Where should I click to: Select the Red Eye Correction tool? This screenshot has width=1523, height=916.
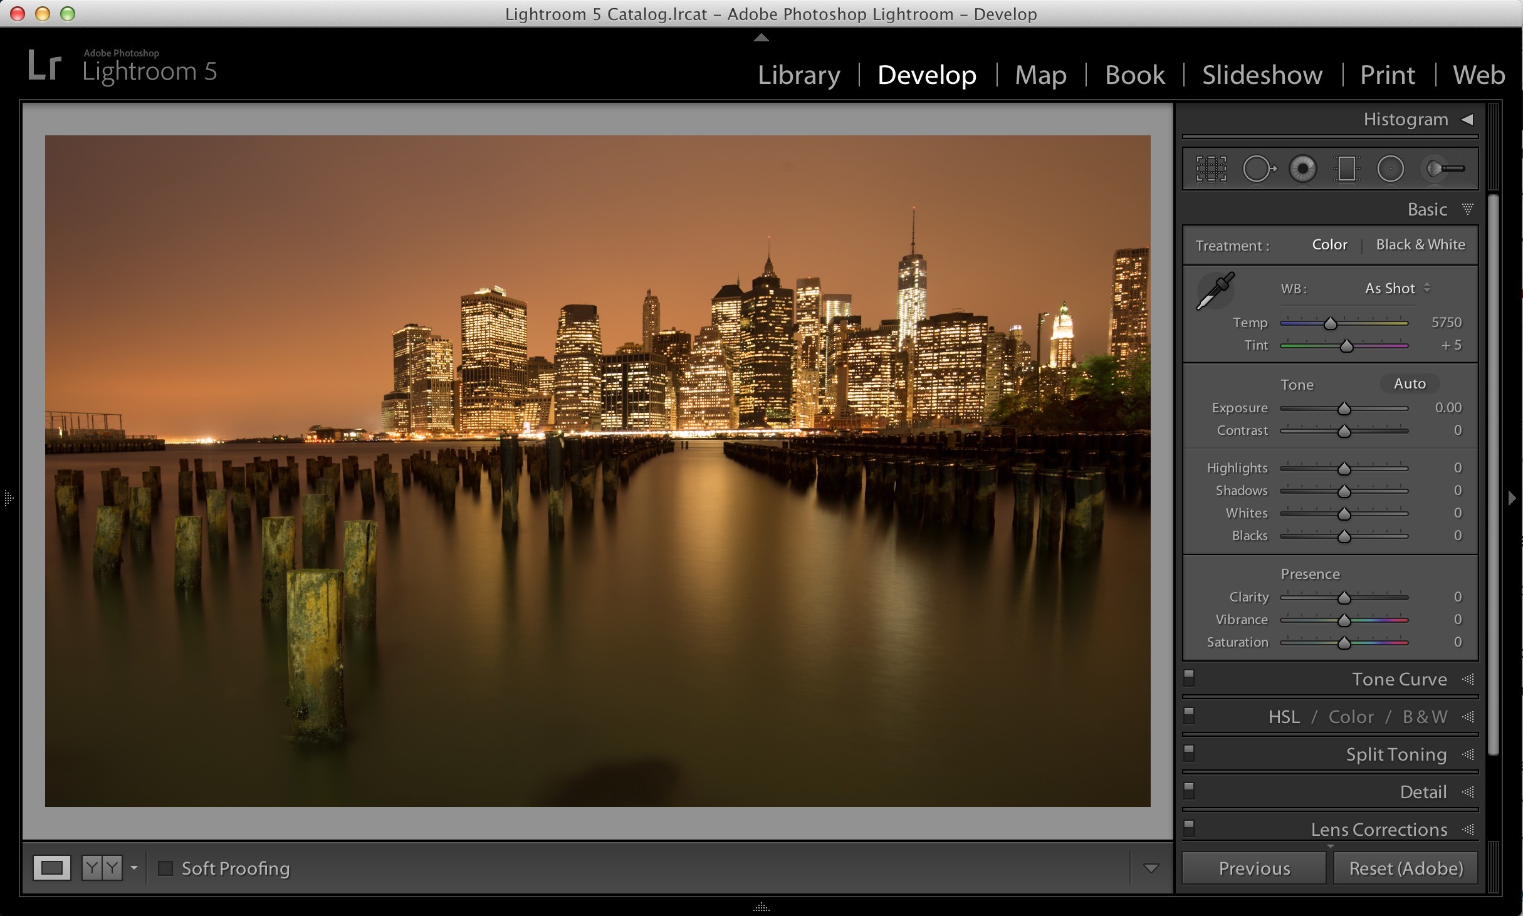1302,169
